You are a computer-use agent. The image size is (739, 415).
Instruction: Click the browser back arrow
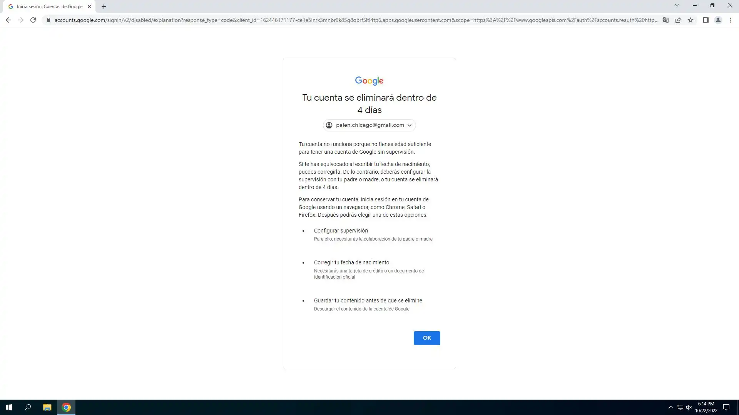[8, 20]
